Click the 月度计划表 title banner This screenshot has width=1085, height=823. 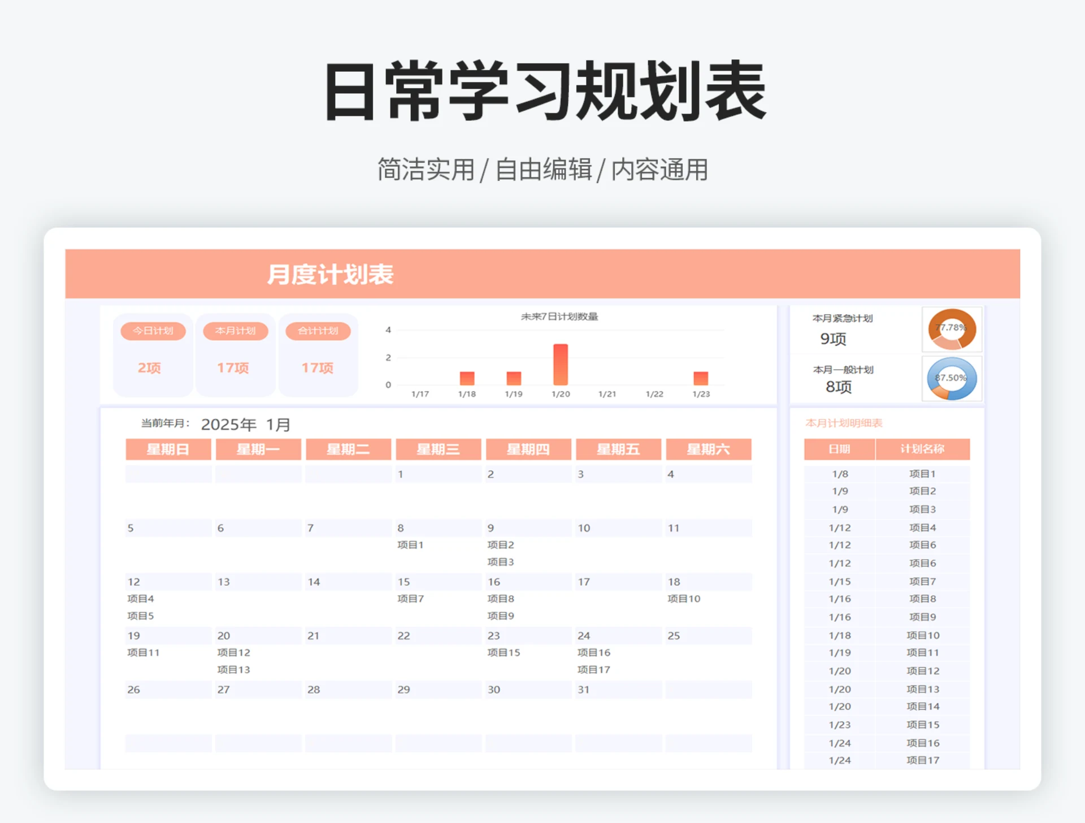pos(331,274)
